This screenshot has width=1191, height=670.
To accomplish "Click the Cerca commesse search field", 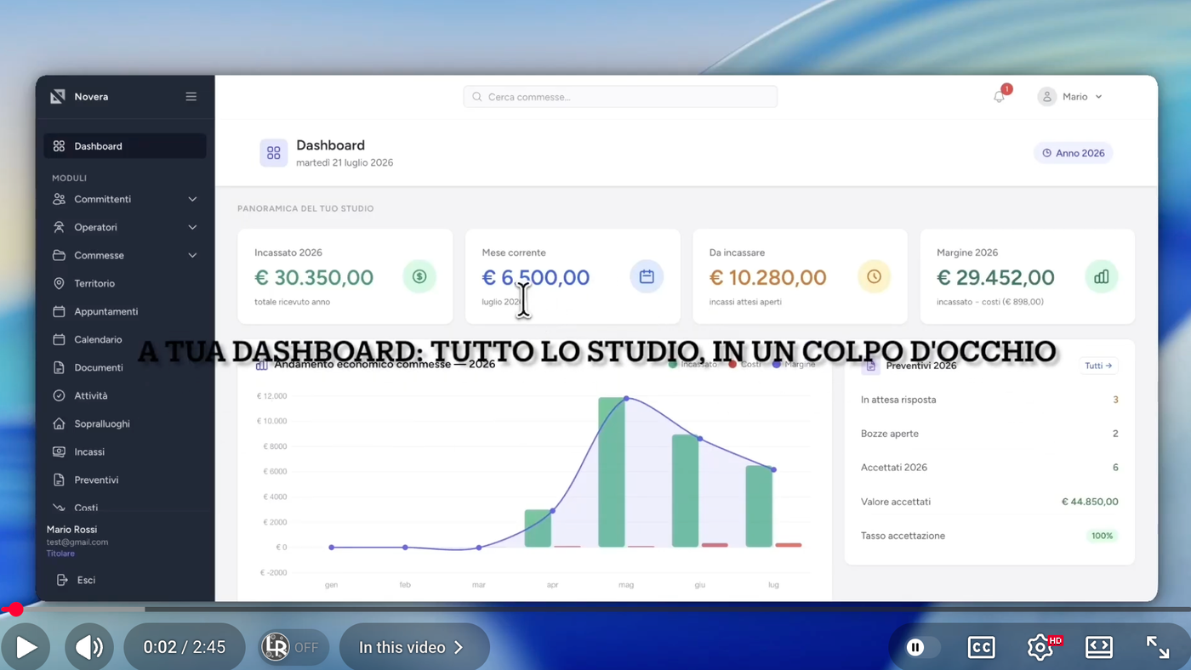I will pyautogui.click(x=620, y=97).
